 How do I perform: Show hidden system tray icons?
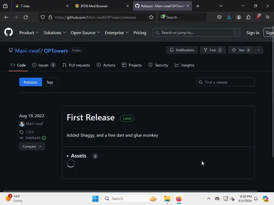(209, 199)
